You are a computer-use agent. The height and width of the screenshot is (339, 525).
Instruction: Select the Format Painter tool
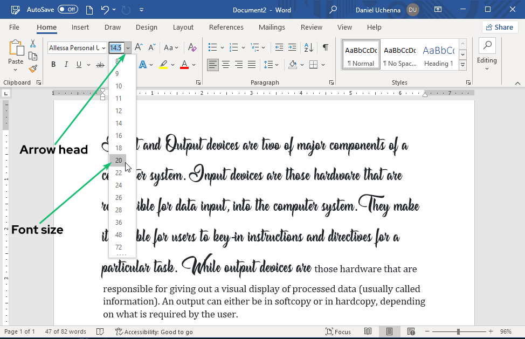coord(32,69)
